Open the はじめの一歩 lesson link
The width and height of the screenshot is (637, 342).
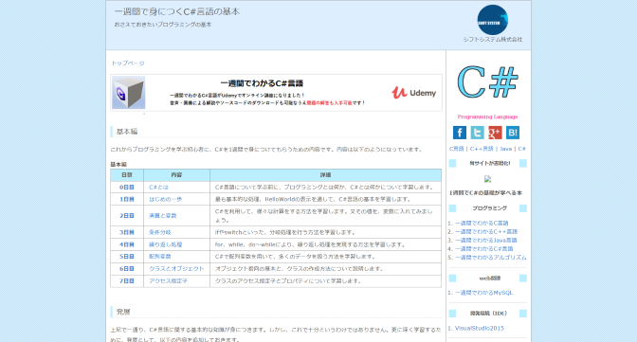pyautogui.click(x=165, y=200)
